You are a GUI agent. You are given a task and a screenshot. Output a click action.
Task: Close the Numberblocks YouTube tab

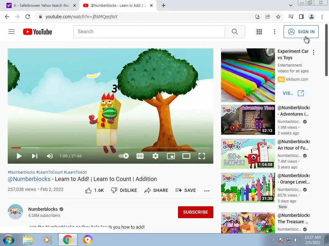(x=151, y=6)
